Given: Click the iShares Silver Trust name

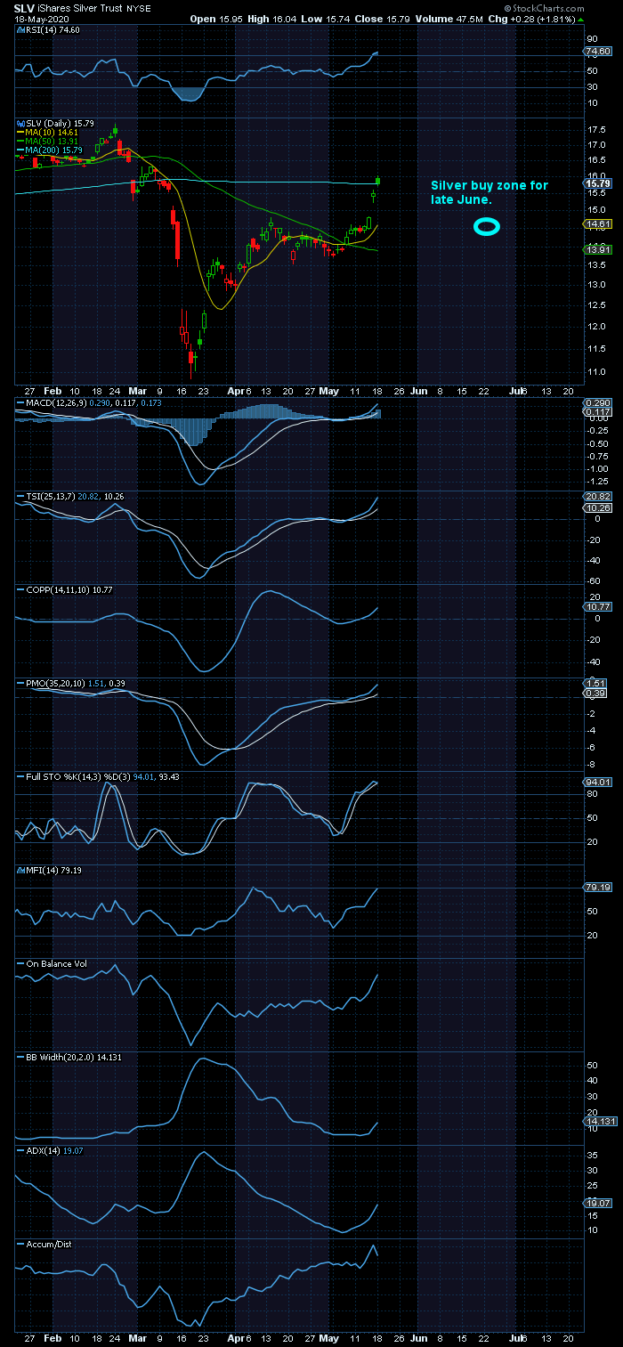Looking at the screenshot, I should (82, 8).
